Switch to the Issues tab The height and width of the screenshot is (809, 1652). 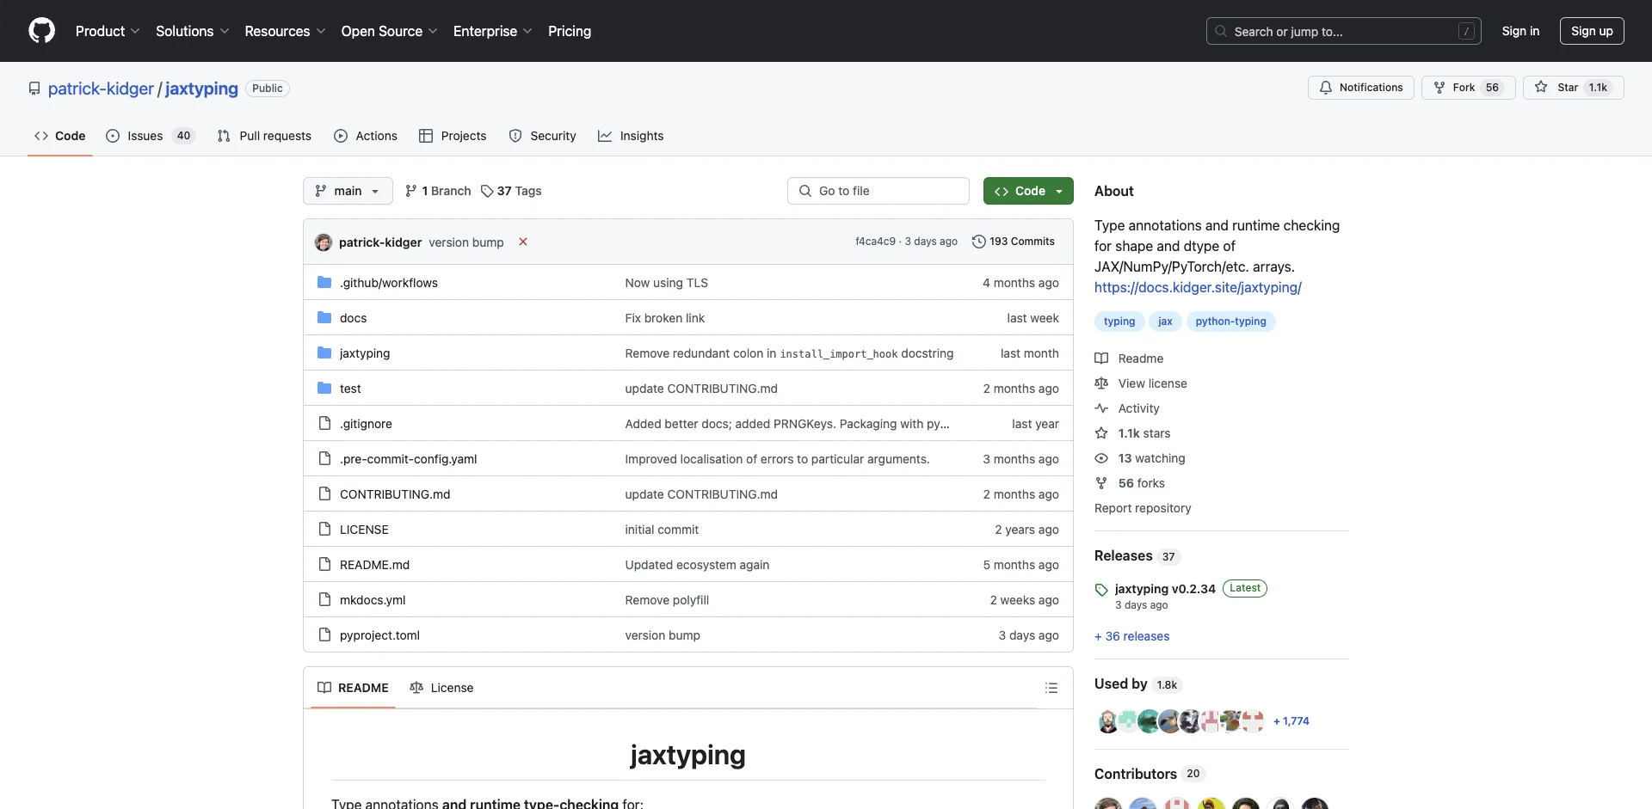(x=151, y=136)
